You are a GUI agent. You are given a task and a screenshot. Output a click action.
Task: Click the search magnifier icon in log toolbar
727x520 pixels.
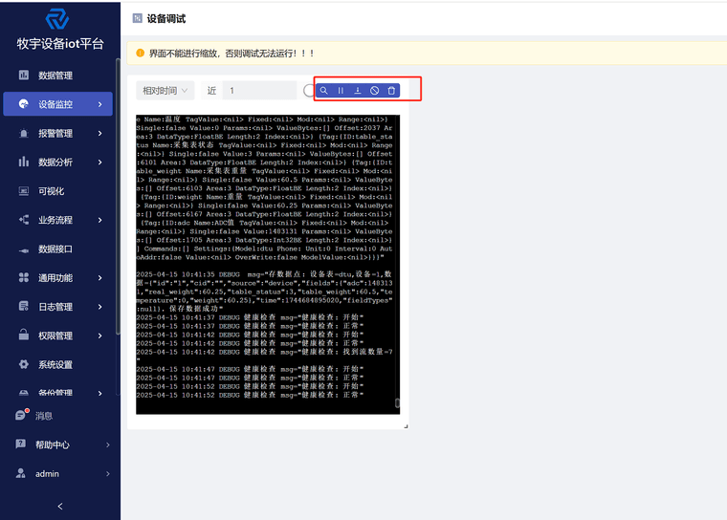(x=323, y=91)
